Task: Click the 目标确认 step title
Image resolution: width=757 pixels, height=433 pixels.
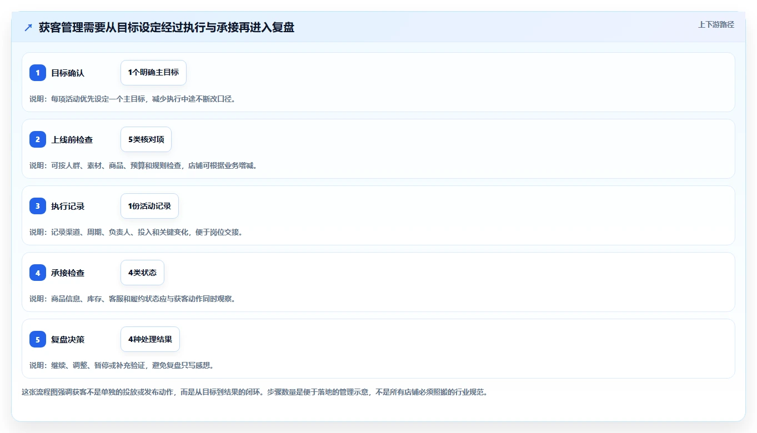Action: (68, 73)
